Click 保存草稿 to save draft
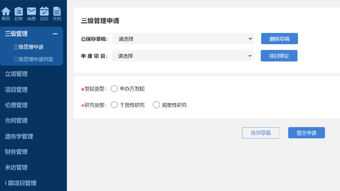The width and height of the screenshot is (340, 191). (261, 133)
